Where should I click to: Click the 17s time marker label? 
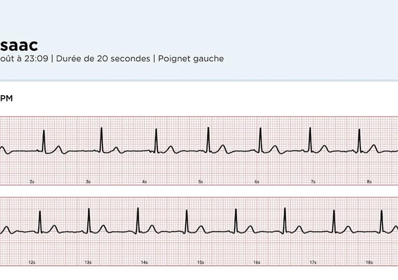click(x=313, y=262)
